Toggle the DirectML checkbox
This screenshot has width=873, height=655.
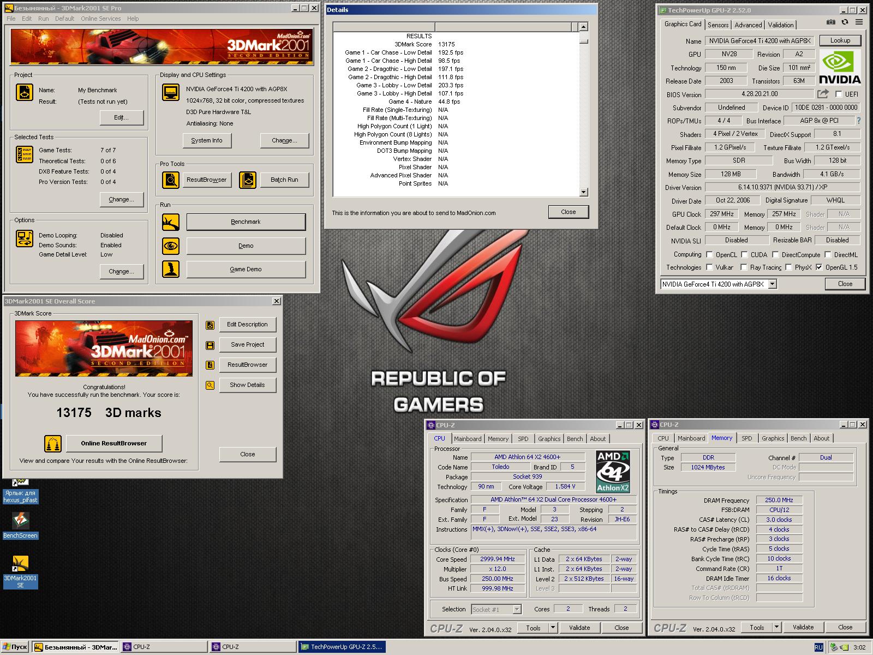tap(828, 255)
